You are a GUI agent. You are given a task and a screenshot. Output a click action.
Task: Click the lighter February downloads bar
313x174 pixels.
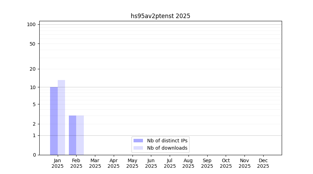pos(80,135)
